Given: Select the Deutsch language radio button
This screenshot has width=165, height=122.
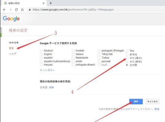Looking at the screenshot, I should point(41,51).
